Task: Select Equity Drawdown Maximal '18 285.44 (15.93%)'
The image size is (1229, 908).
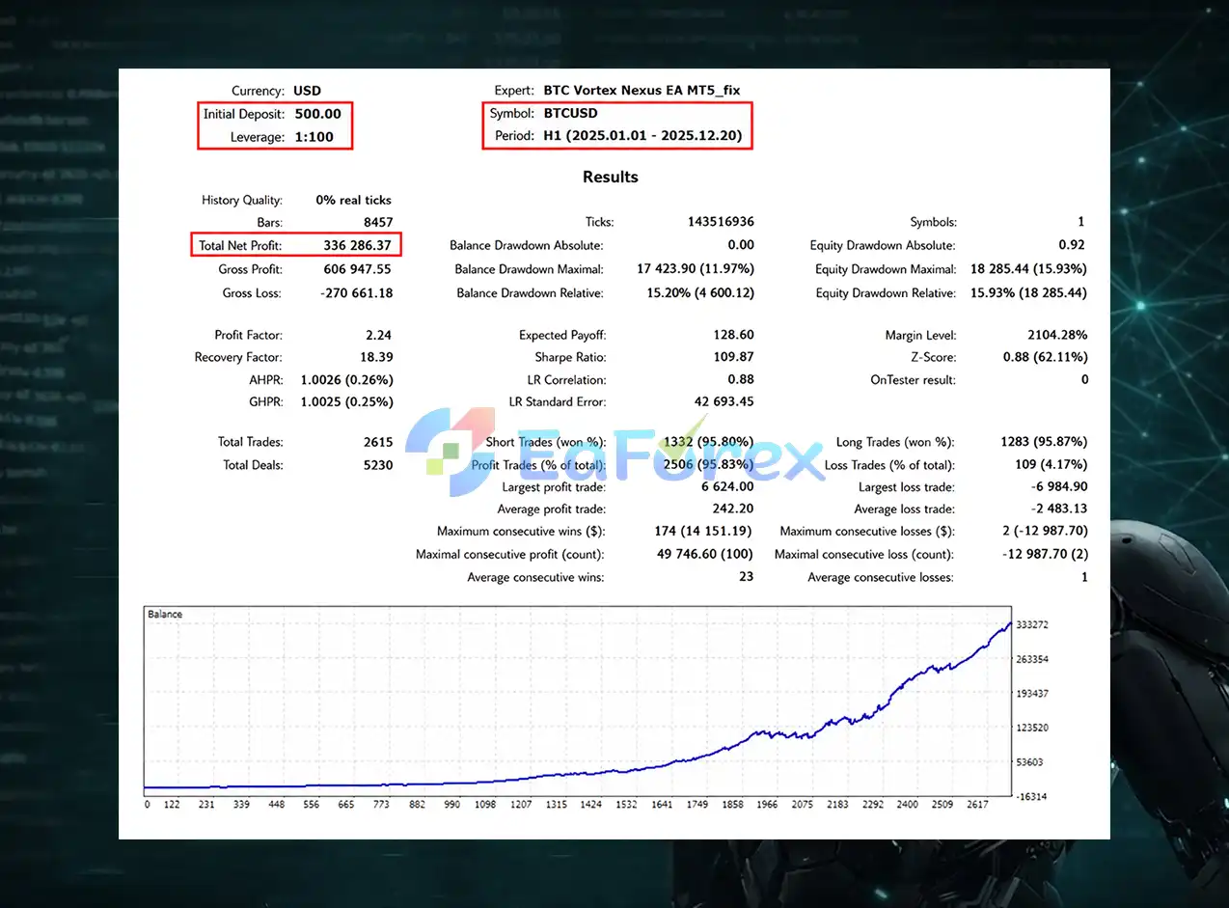Action: pyautogui.click(x=1029, y=269)
